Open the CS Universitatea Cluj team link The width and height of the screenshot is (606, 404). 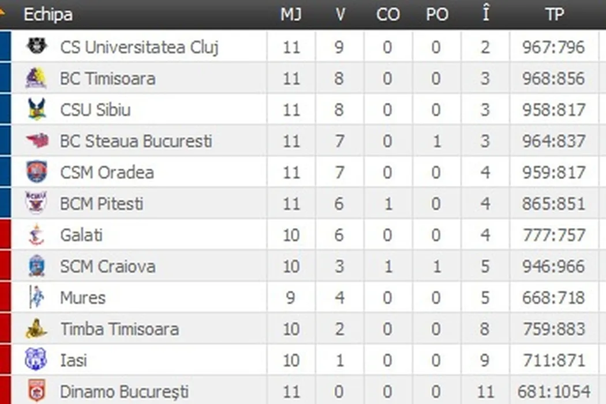139,47
